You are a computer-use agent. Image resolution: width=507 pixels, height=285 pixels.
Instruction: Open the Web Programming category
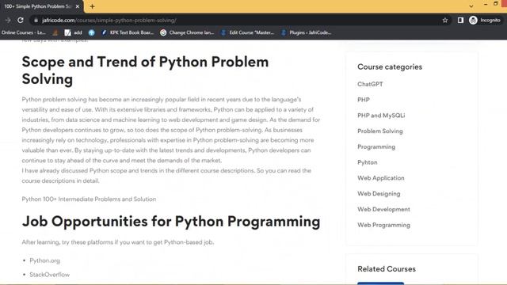coord(383,225)
